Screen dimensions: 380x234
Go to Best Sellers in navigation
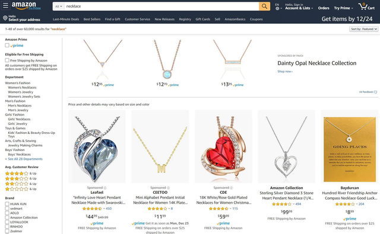pos(92,19)
